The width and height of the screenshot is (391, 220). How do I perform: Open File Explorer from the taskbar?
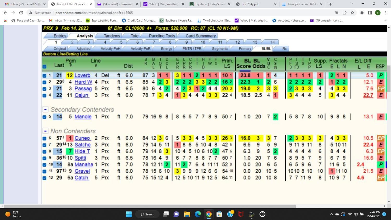click(187, 214)
